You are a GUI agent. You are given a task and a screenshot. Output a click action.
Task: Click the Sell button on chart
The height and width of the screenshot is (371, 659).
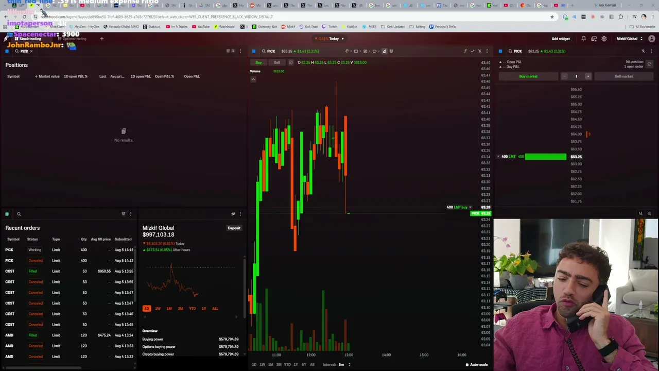[x=277, y=62]
